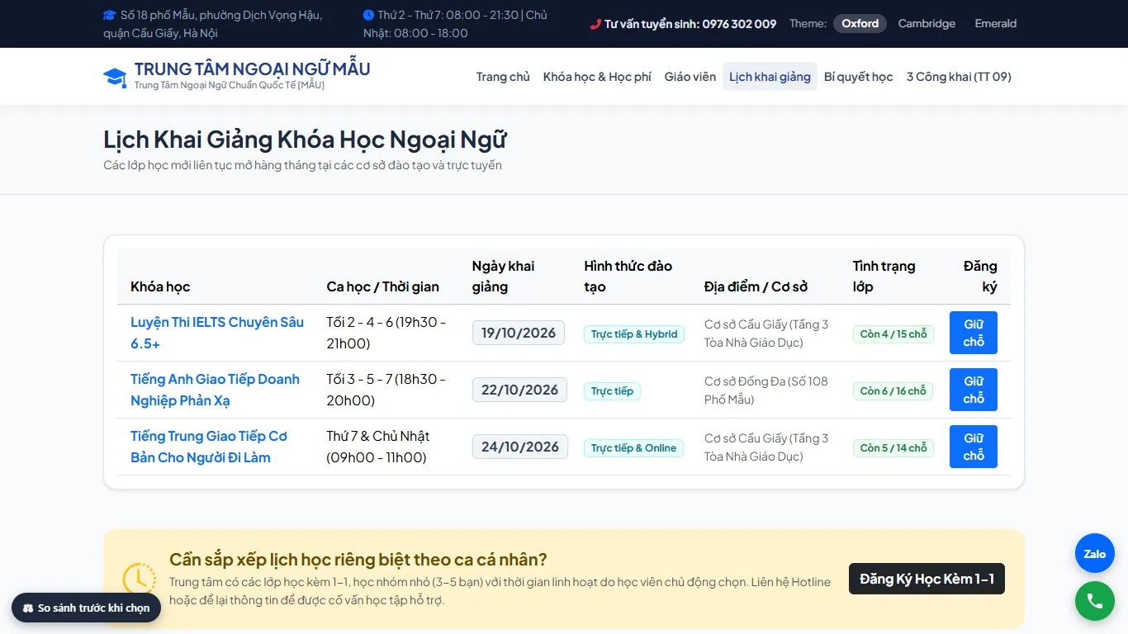This screenshot has width=1128, height=634.
Task: Click the Trực tiếp & Hybrid badge
Action: tap(634, 334)
